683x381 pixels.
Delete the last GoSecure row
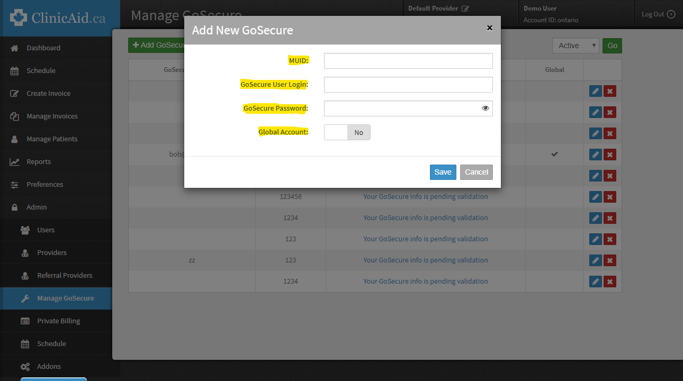(x=610, y=282)
